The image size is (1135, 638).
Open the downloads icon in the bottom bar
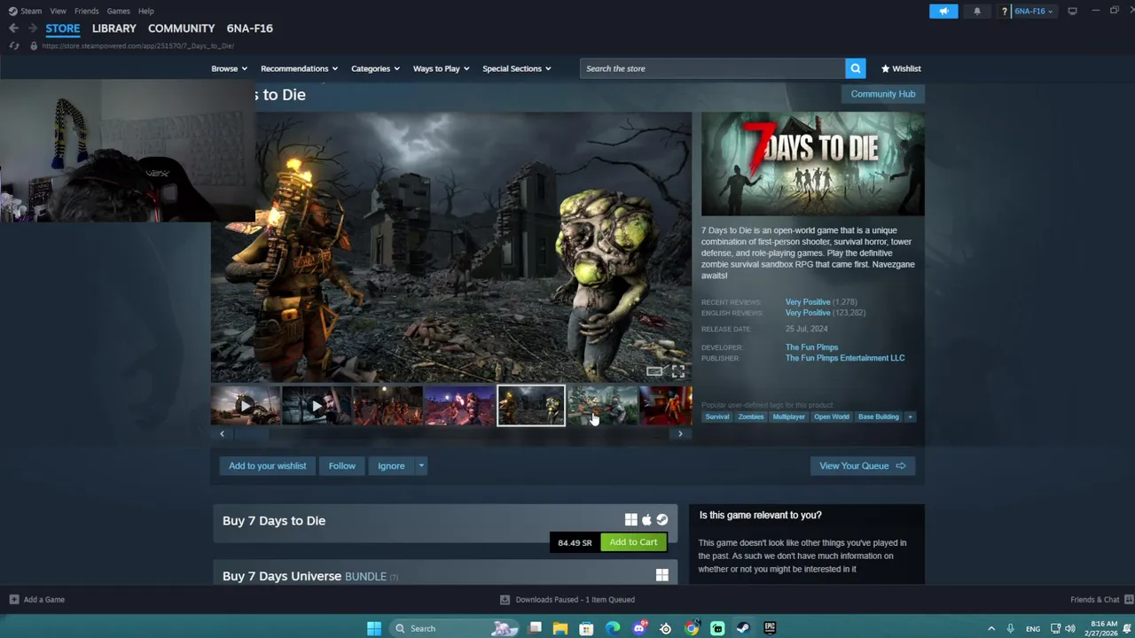coord(505,600)
